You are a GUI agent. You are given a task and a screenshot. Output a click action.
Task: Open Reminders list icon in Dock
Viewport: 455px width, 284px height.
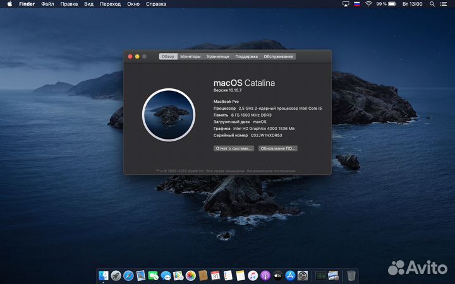point(227,275)
